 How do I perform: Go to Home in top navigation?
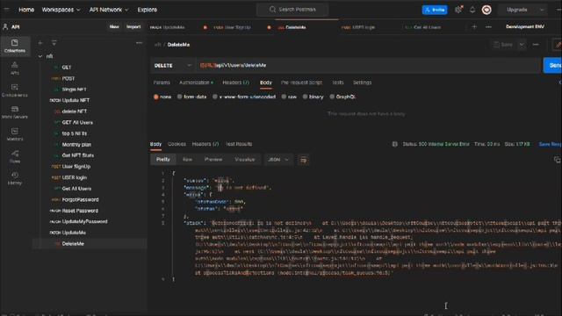point(26,10)
